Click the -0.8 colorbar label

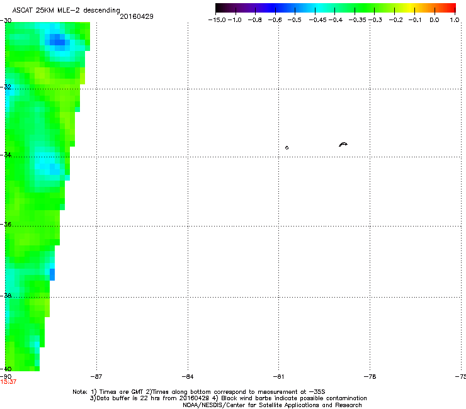coord(254,20)
